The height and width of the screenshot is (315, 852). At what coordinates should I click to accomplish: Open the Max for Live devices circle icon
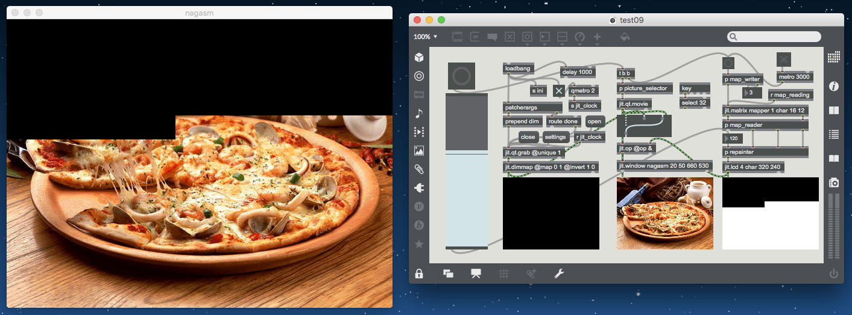click(x=419, y=76)
